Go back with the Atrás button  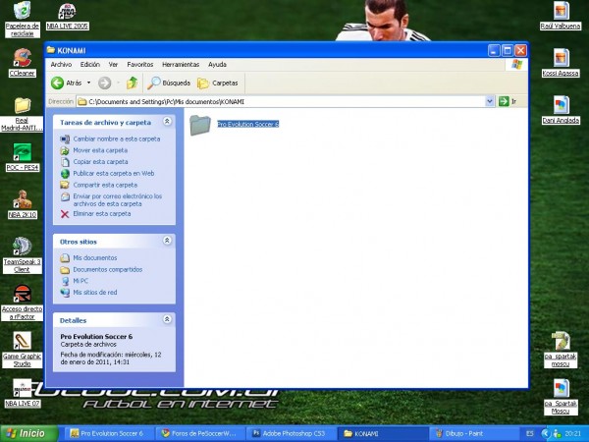[x=67, y=83]
